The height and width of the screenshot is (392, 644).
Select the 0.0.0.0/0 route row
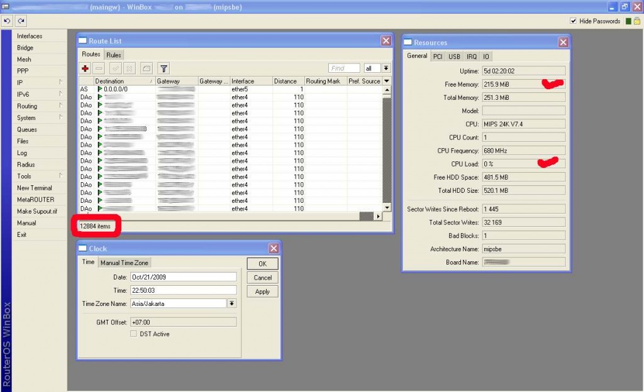point(230,89)
